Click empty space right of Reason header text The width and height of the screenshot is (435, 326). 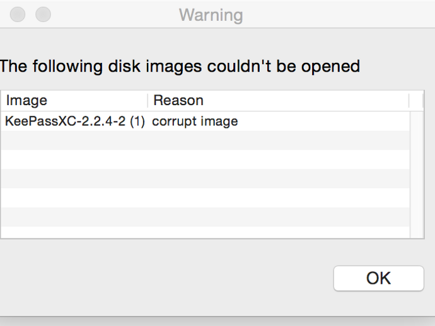click(303, 101)
